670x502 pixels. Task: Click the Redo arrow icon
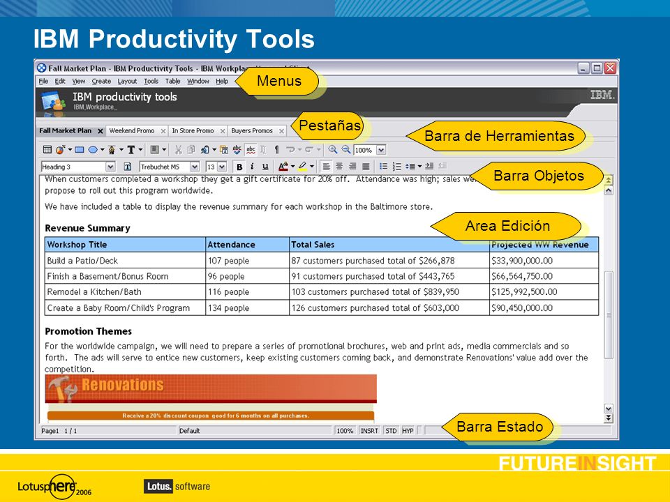(309, 150)
